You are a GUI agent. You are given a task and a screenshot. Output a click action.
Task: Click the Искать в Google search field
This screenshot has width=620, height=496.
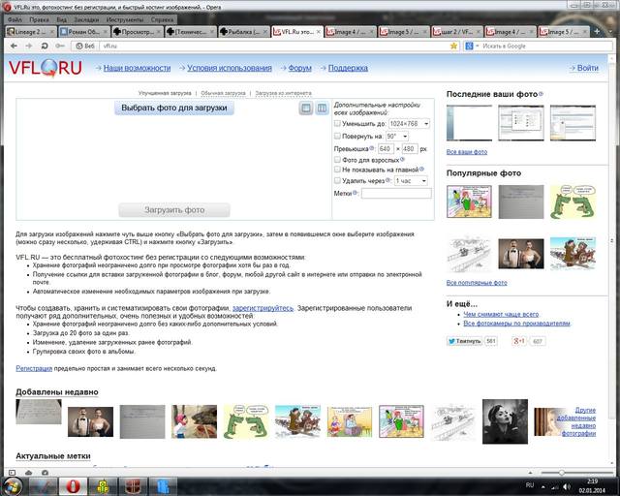coord(545,46)
